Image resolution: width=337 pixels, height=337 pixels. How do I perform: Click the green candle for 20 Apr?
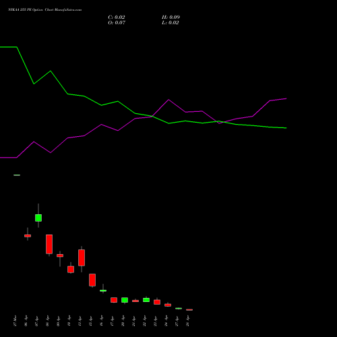(125, 300)
